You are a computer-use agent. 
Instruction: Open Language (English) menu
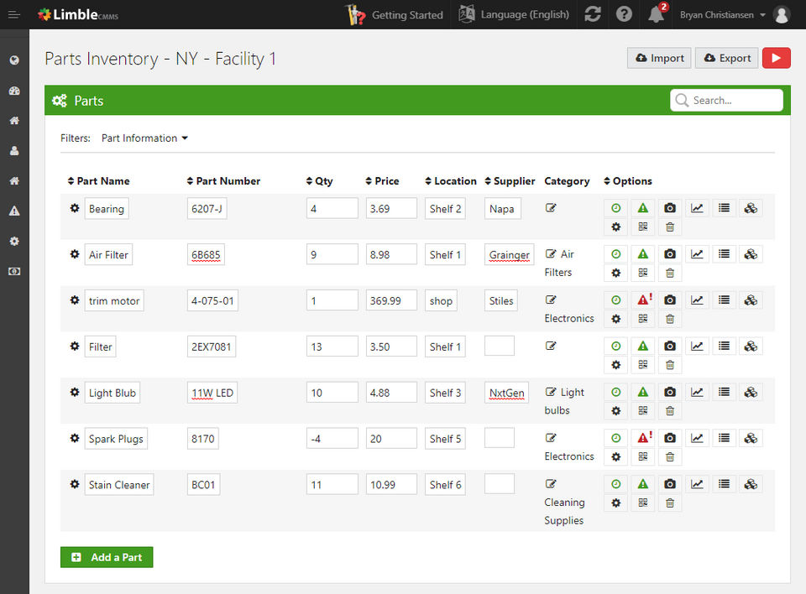click(514, 14)
